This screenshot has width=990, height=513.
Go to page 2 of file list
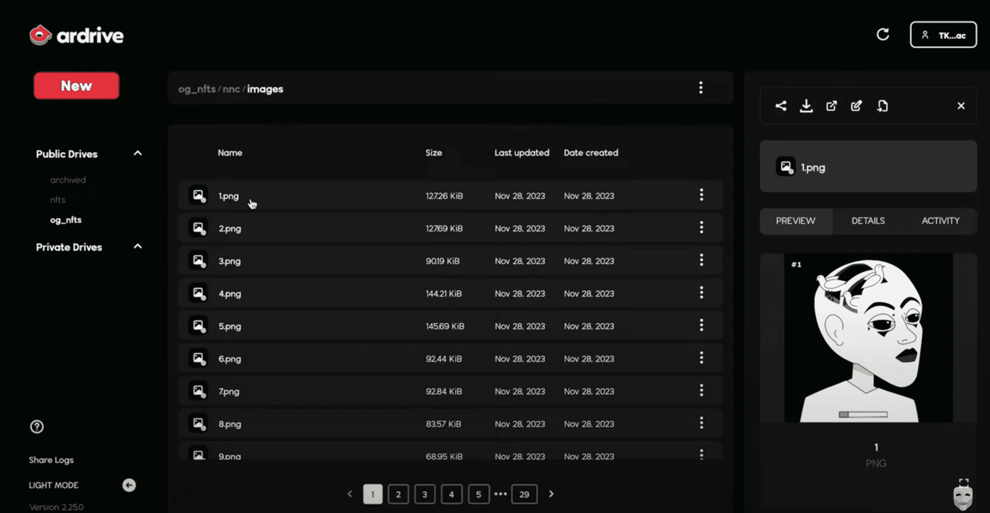[x=398, y=494]
